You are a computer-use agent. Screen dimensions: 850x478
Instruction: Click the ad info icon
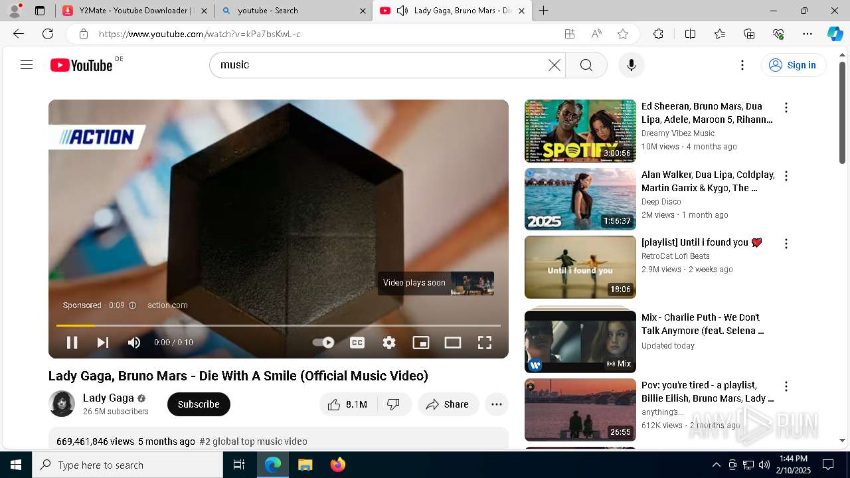click(x=132, y=305)
